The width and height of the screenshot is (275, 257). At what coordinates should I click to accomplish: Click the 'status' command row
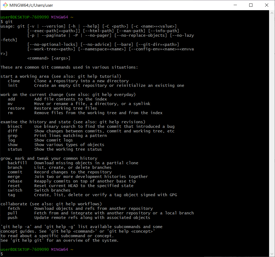(55, 149)
